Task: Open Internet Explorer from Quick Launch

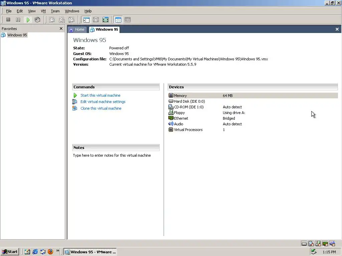Action: pyautogui.click(x=35, y=252)
